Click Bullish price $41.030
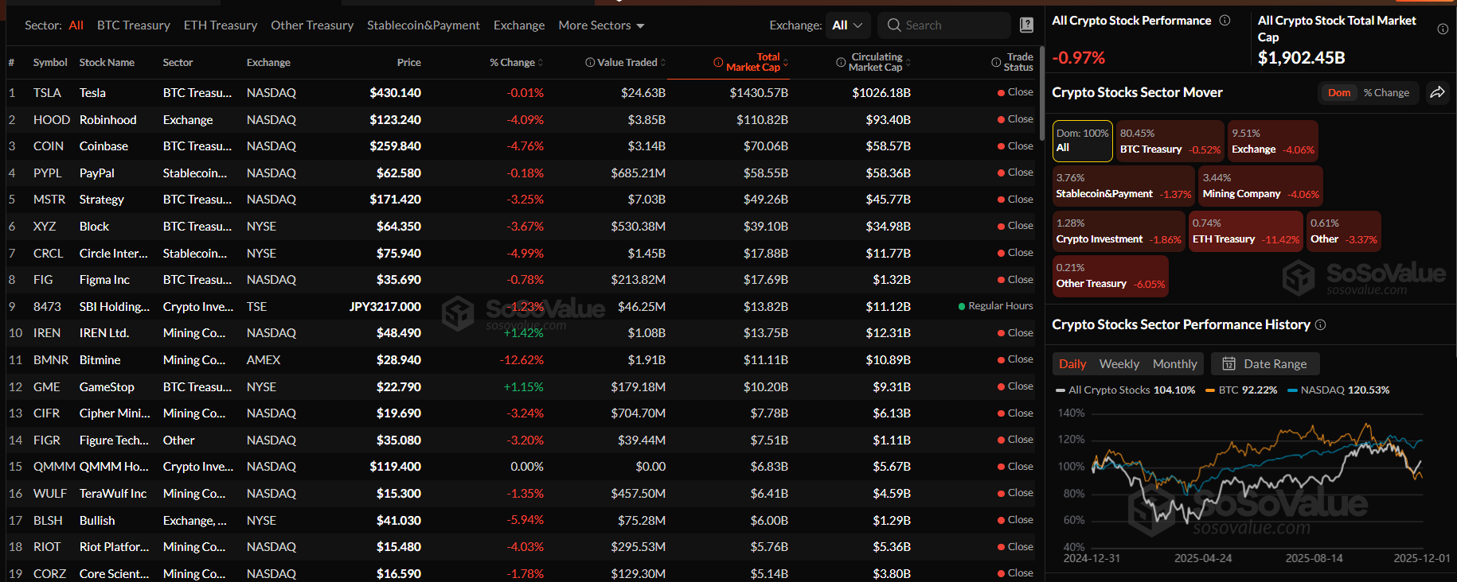1457x582 pixels. [x=399, y=521]
